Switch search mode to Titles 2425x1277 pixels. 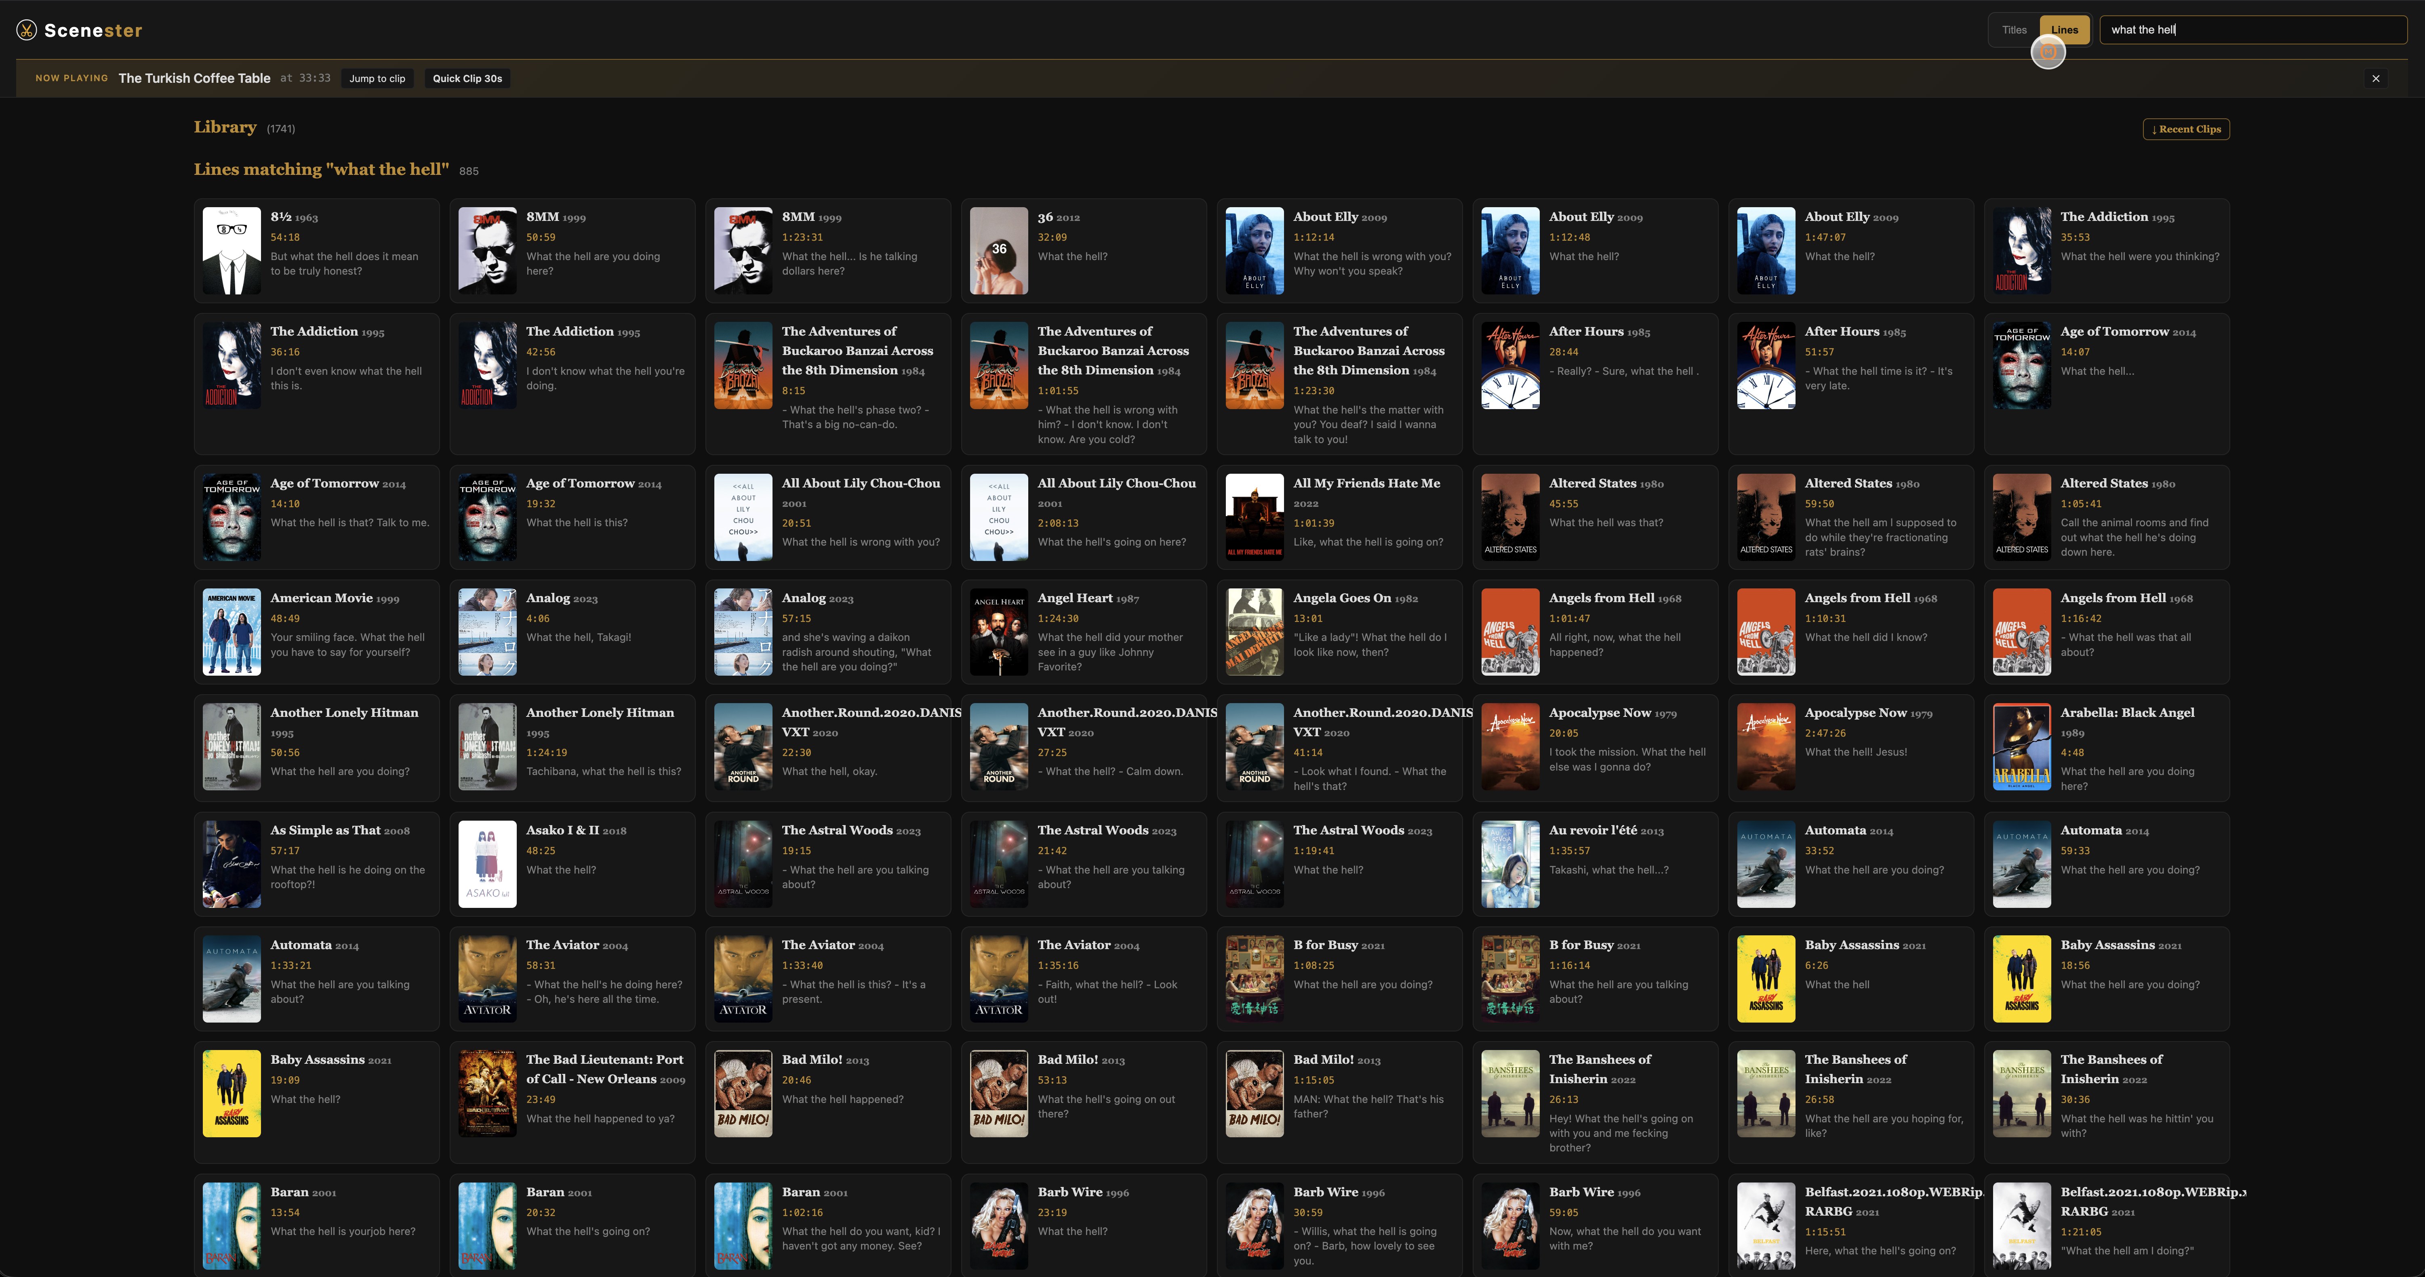tap(2014, 30)
